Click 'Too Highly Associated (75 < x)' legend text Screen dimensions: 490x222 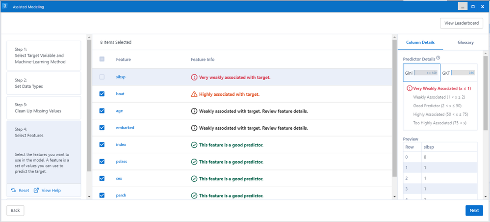[439, 123]
